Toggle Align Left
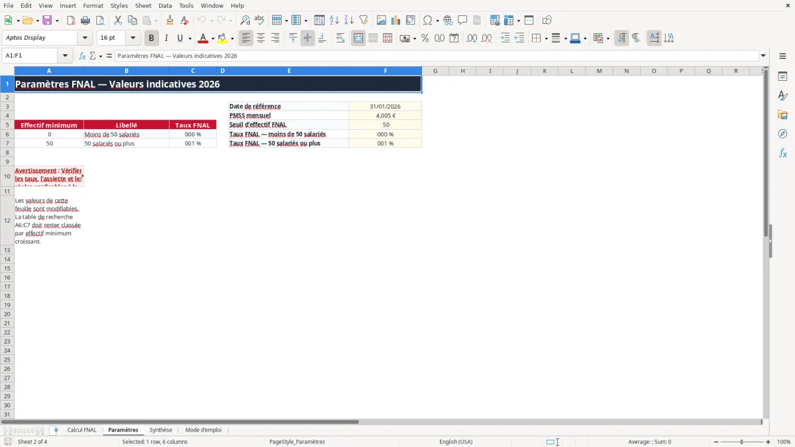The height and width of the screenshot is (447, 795). click(x=246, y=38)
